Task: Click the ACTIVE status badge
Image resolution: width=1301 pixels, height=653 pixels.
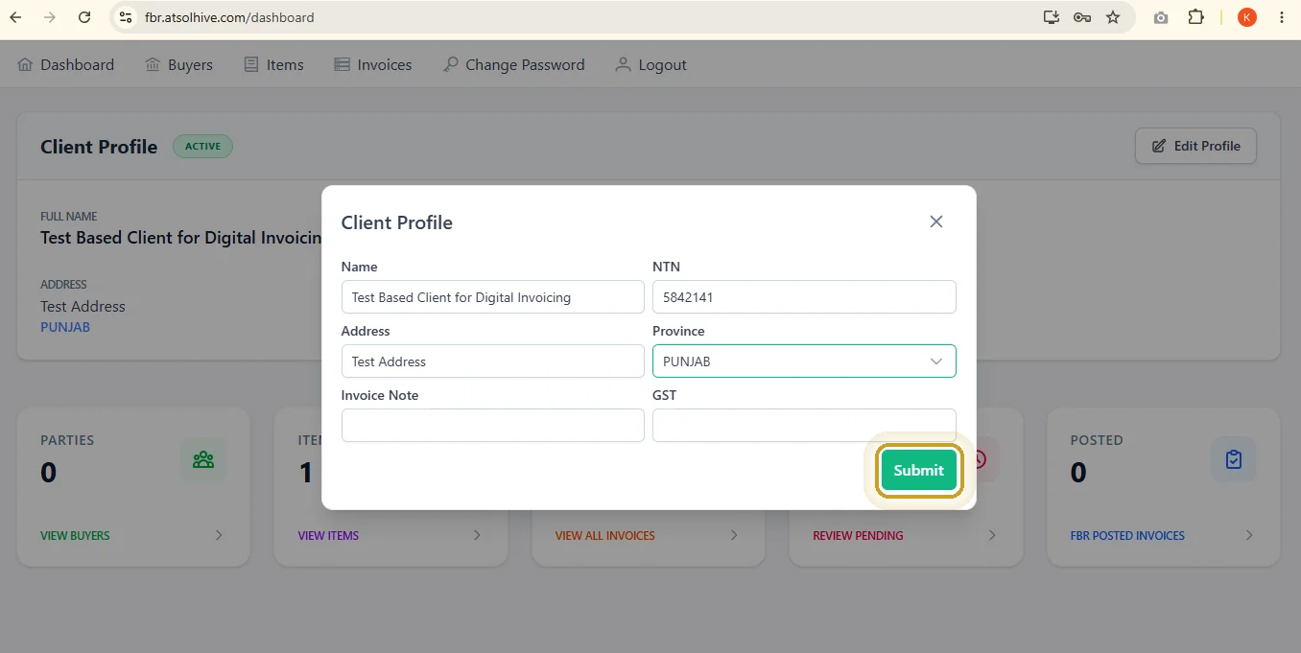Action: point(202,146)
